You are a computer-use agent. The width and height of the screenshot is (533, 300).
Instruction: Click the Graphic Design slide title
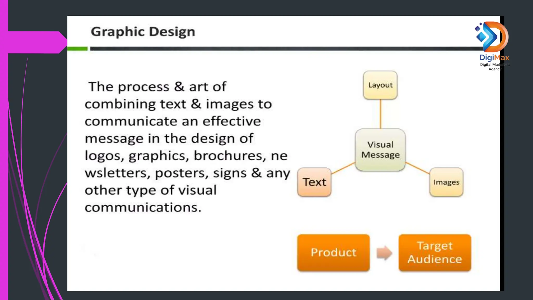[143, 32]
